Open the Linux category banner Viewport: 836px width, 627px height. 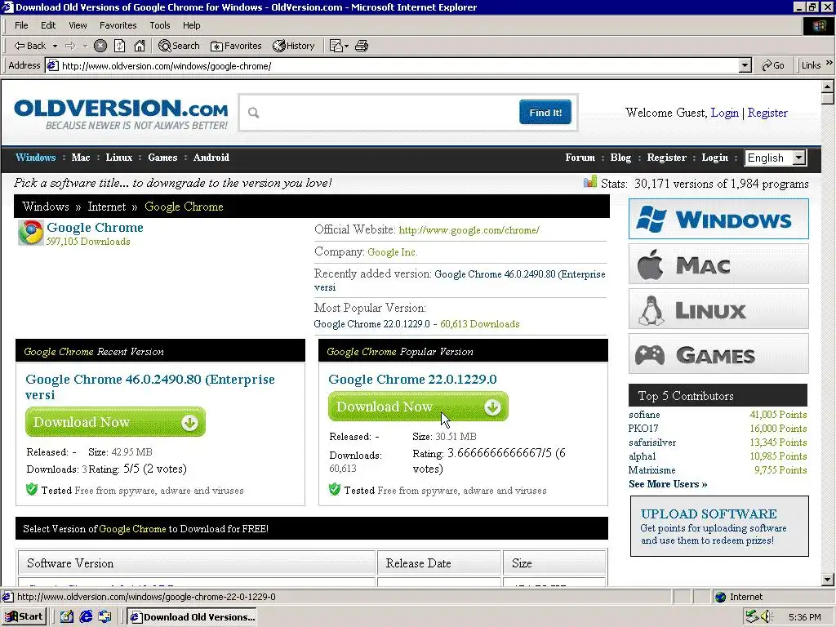(718, 309)
